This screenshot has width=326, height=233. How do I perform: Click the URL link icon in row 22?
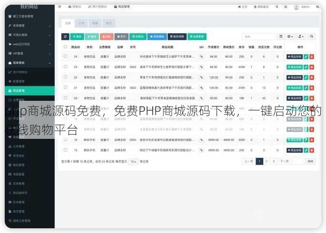click(201, 78)
